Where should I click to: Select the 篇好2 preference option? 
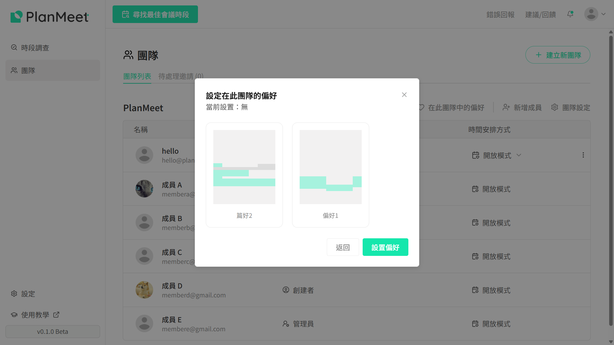tap(244, 175)
